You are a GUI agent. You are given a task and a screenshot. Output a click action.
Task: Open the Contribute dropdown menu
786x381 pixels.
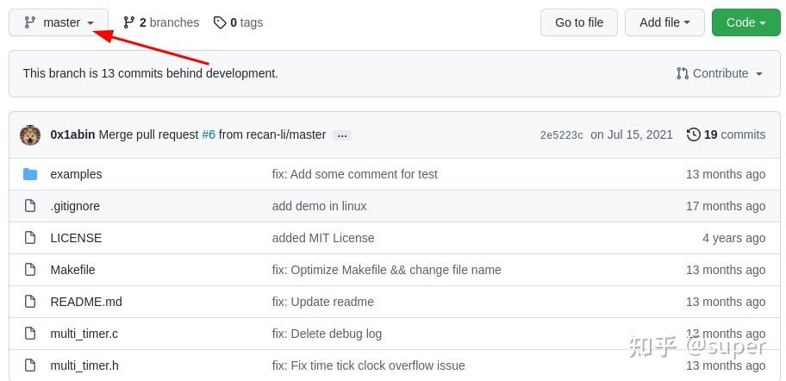click(720, 73)
